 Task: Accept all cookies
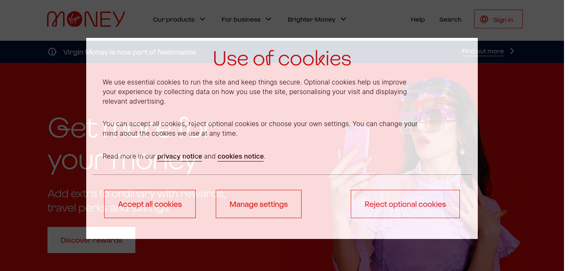click(150, 204)
